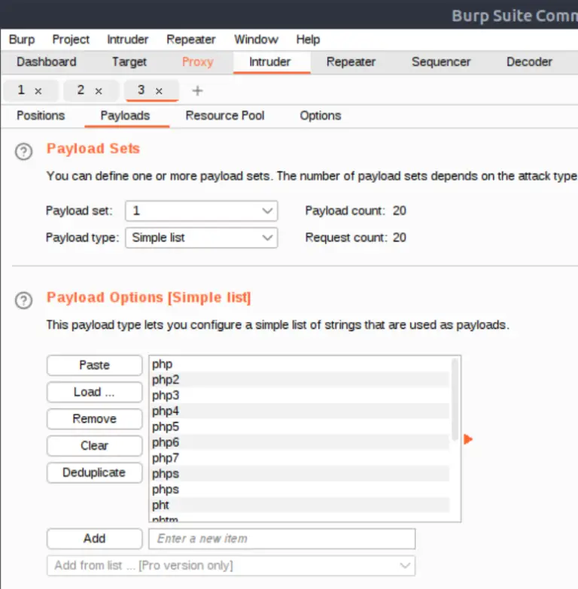Click the Deduplicate button
This screenshot has width=578, height=589.
pyautogui.click(x=94, y=472)
